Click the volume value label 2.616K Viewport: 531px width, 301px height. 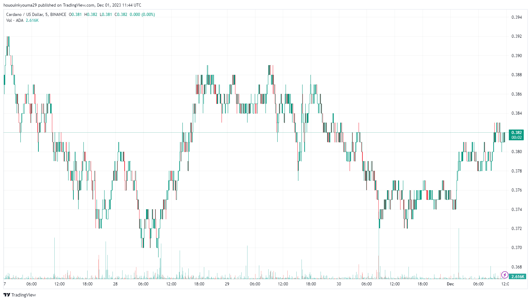[518, 276]
